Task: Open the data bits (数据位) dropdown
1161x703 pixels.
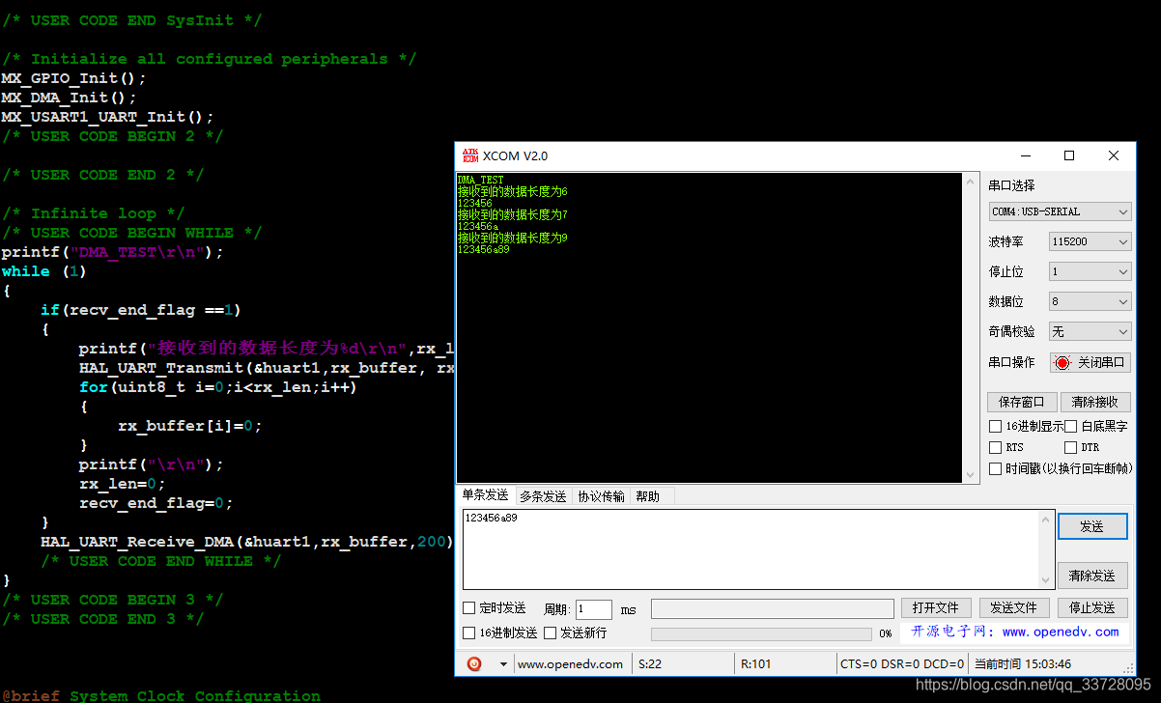Action: [x=1090, y=302]
